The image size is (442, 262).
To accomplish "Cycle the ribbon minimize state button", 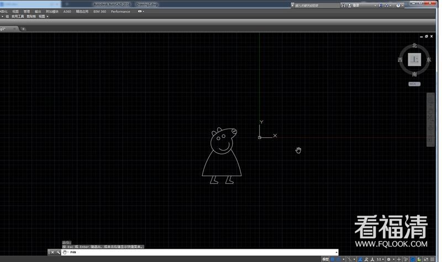I will tap(140, 12).
